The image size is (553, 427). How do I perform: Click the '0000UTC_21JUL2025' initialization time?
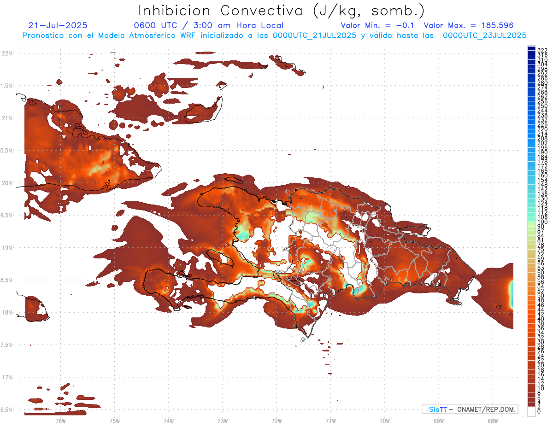(x=314, y=35)
